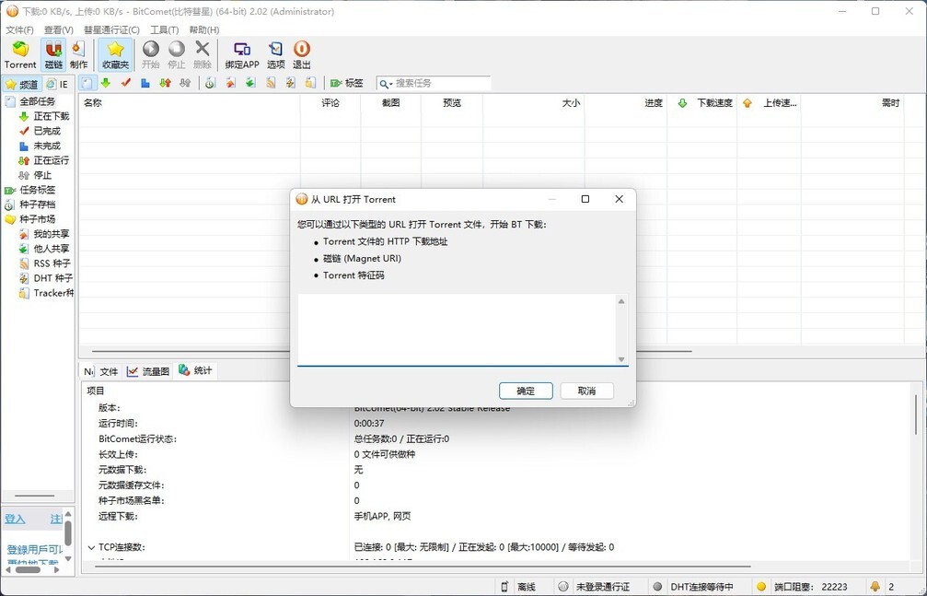Click the clock torrent-archive filter toolbar icon
The width and height of the screenshot is (927, 596).
(x=211, y=84)
